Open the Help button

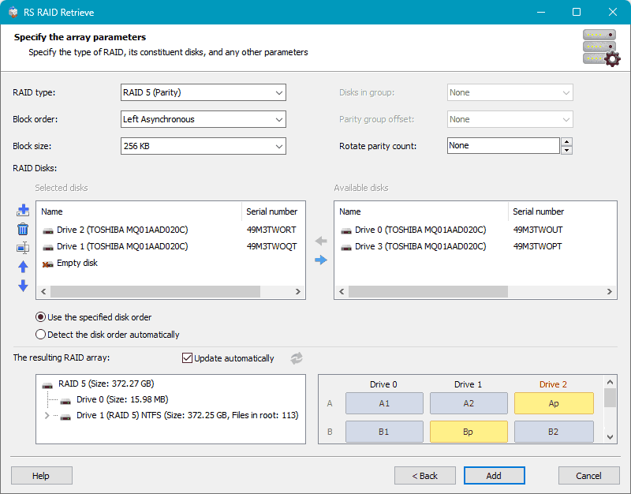(x=41, y=475)
